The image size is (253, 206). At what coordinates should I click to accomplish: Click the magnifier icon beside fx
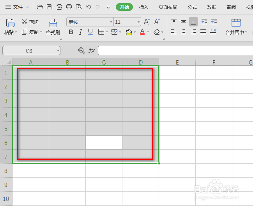(x=81, y=51)
